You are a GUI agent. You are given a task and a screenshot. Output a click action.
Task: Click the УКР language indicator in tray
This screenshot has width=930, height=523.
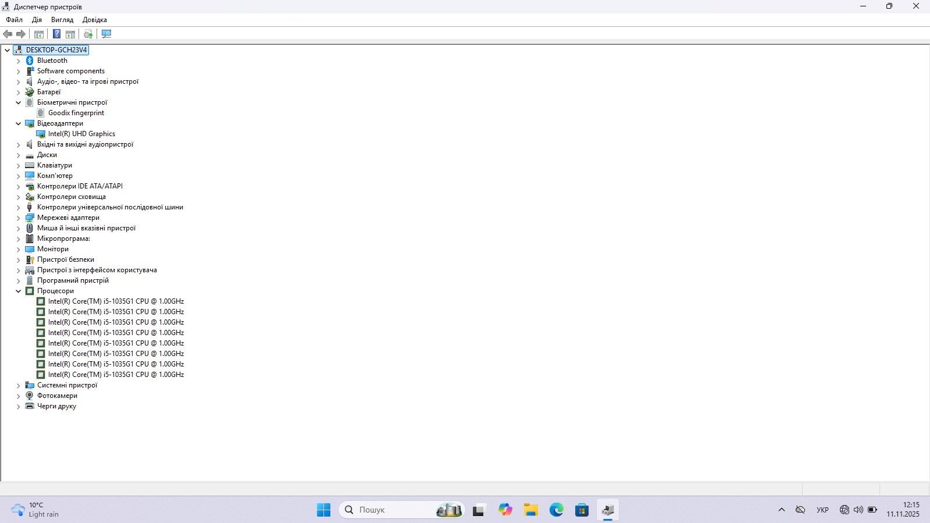[x=822, y=510]
